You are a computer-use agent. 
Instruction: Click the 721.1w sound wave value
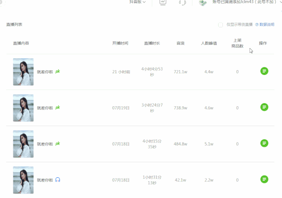(x=180, y=72)
